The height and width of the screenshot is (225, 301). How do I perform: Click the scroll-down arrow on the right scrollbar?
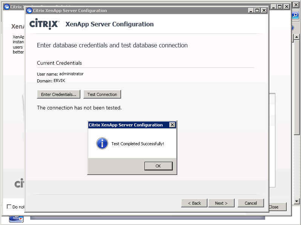tap(296, 201)
